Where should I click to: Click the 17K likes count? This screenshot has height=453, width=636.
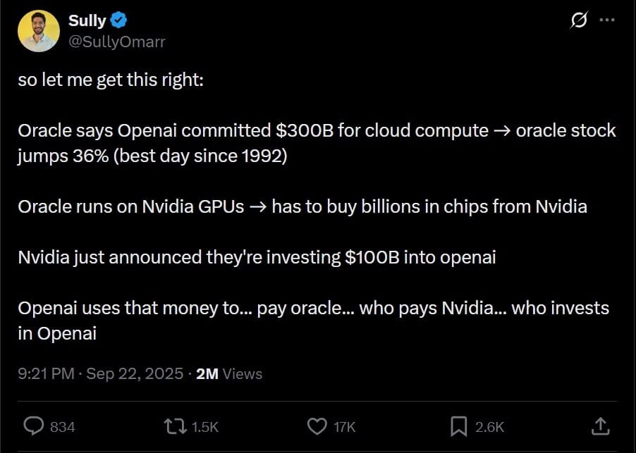tap(345, 426)
